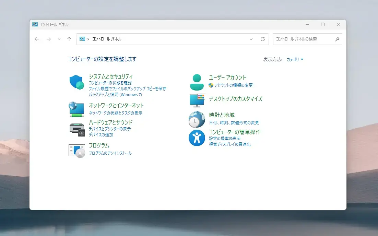Open the Programs category icon
Viewport: 378px width, 236px height.
tap(77, 150)
